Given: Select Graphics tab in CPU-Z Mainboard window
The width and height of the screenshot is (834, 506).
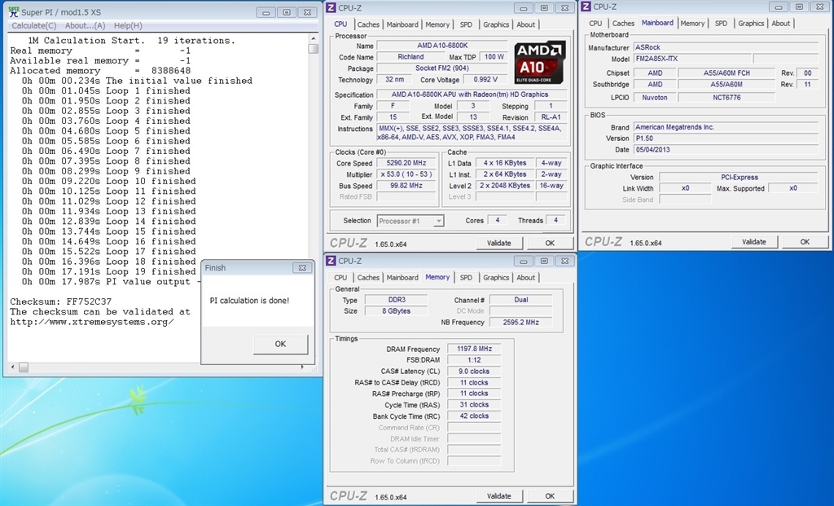Looking at the screenshot, I should 750,24.
